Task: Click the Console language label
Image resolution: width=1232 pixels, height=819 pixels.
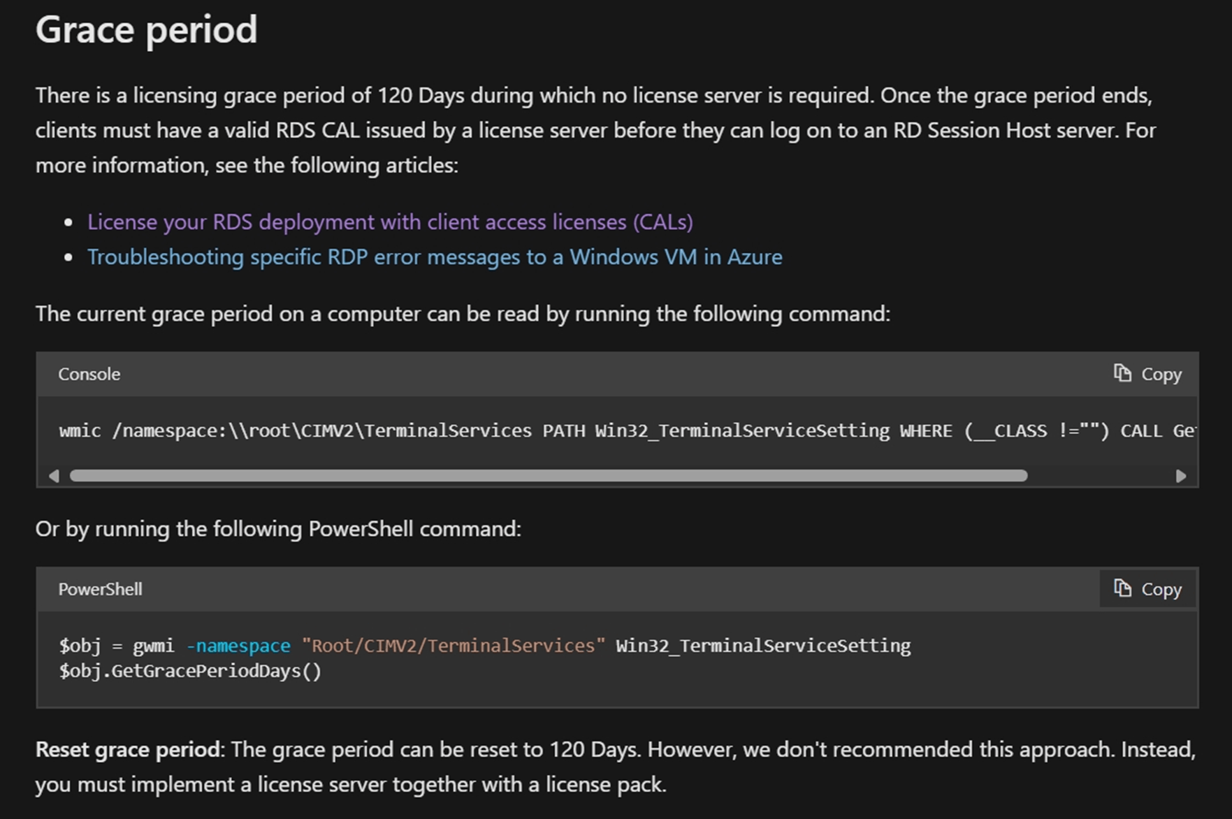Action: tap(89, 375)
